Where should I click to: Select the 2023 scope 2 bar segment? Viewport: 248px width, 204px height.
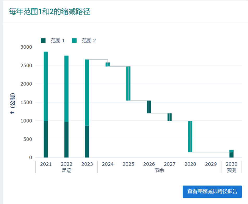(x=87, y=92)
